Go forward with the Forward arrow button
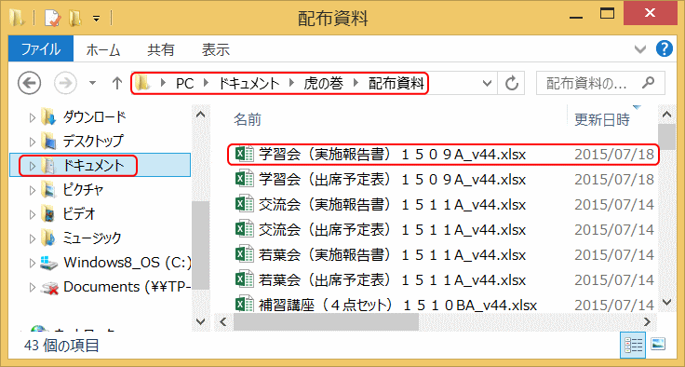 (65, 83)
